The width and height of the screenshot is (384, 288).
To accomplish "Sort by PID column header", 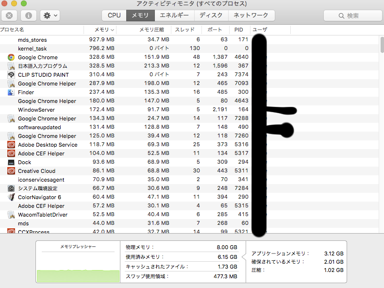I will [x=239, y=30].
